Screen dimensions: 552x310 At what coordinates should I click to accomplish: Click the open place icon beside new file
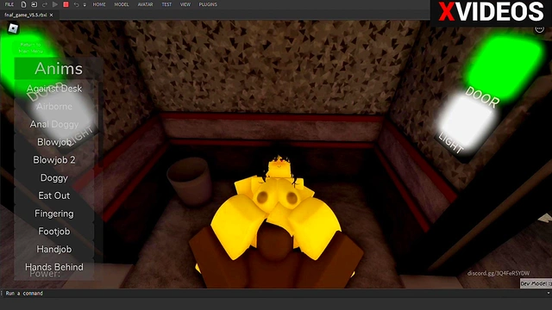pyautogui.click(x=34, y=4)
